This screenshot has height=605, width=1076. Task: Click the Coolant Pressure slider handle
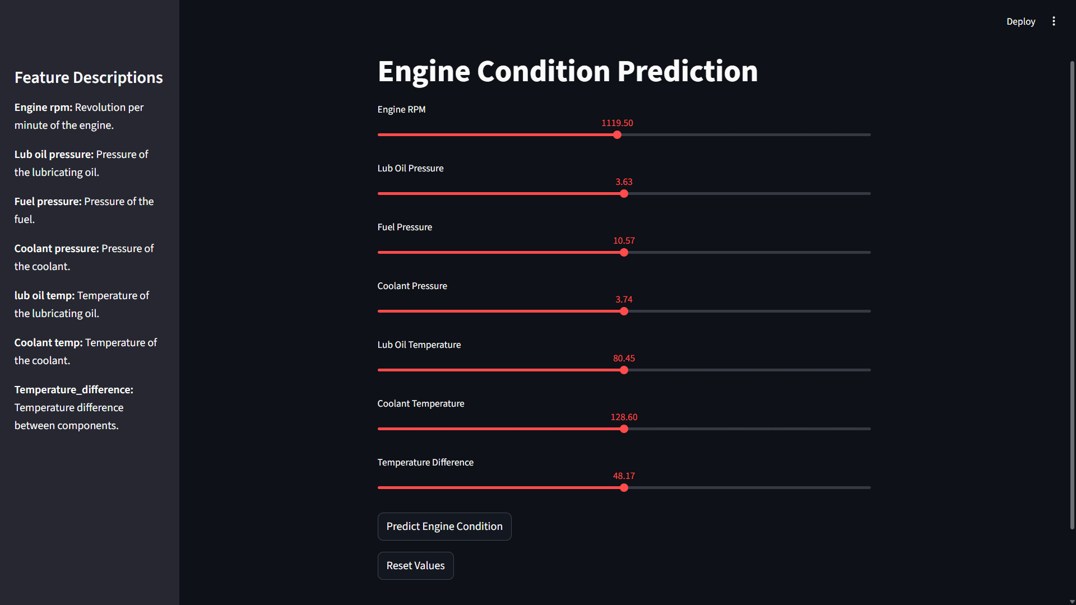click(x=624, y=311)
